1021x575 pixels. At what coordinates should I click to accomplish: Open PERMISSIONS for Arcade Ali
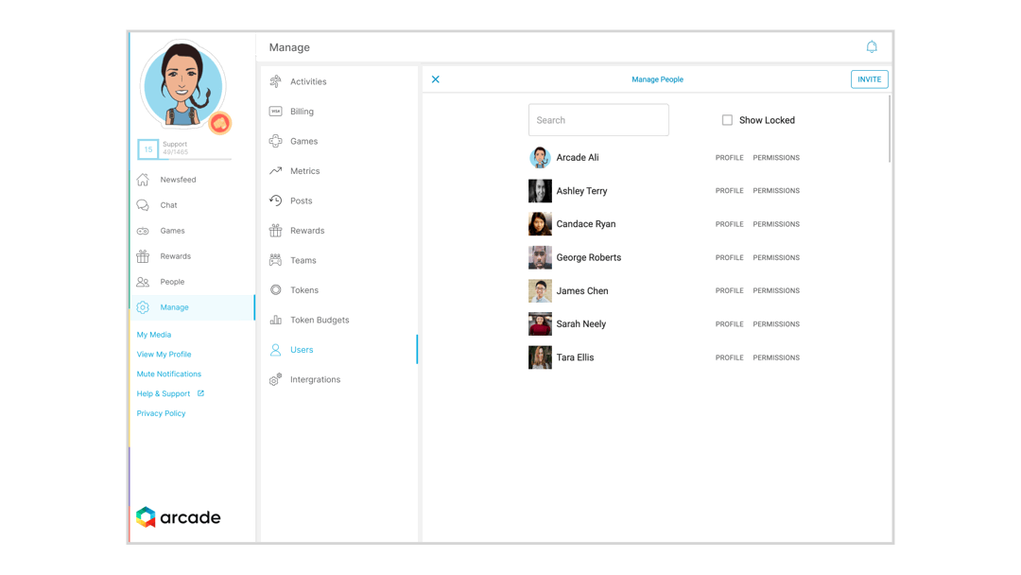pyautogui.click(x=776, y=158)
